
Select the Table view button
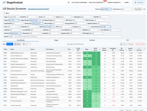click(10, 44)
